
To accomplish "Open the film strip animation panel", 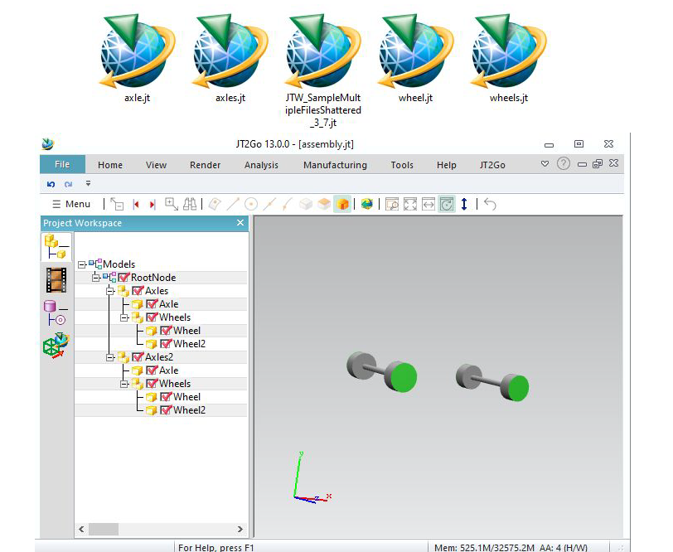I will point(56,280).
